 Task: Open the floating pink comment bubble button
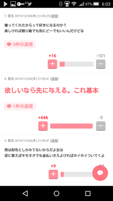tap(100, 173)
